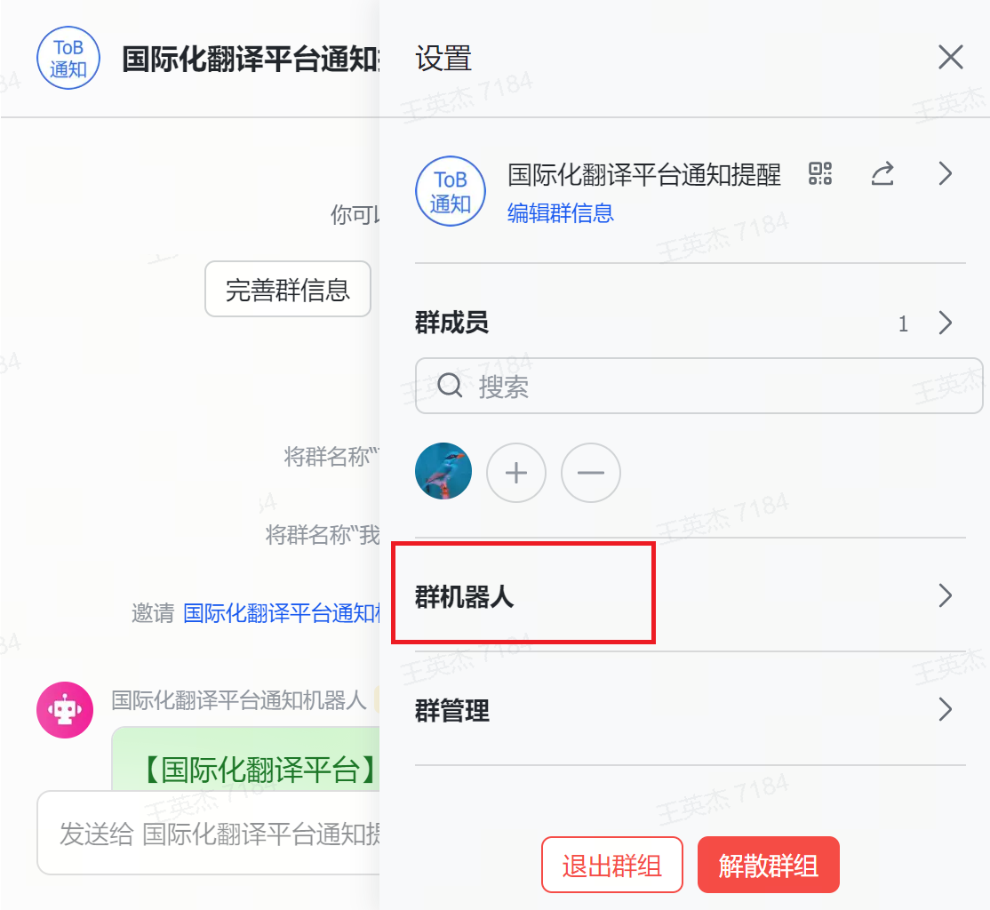The height and width of the screenshot is (910, 990).
Task: Click the 编辑群信息 link
Action: click(x=560, y=213)
